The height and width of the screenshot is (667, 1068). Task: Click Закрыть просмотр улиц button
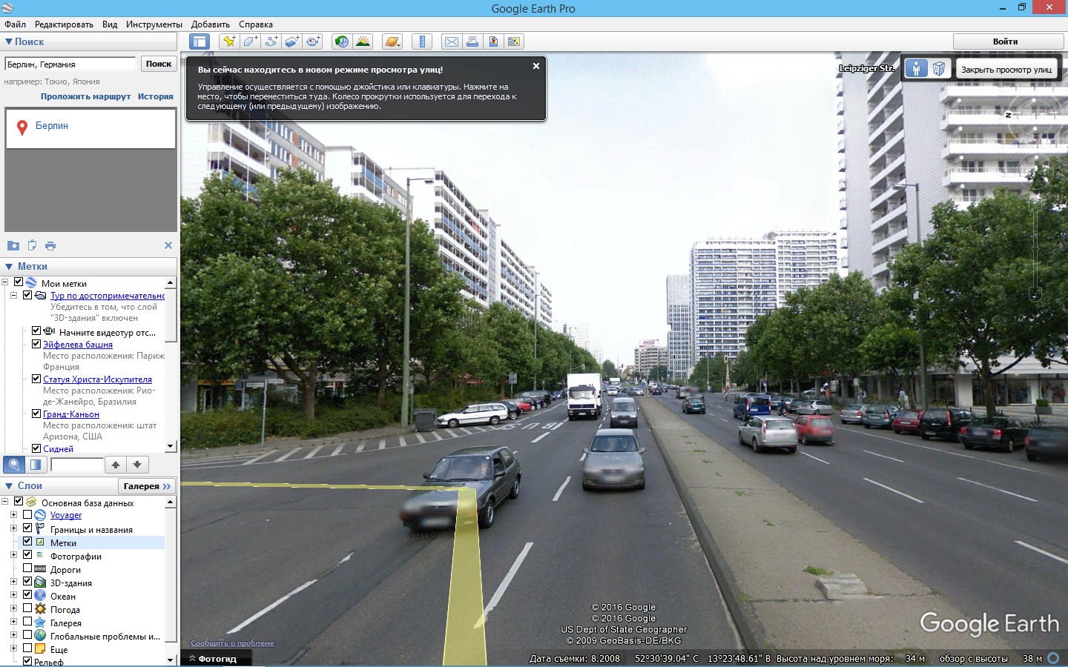pyautogui.click(x=1006, y=70)
